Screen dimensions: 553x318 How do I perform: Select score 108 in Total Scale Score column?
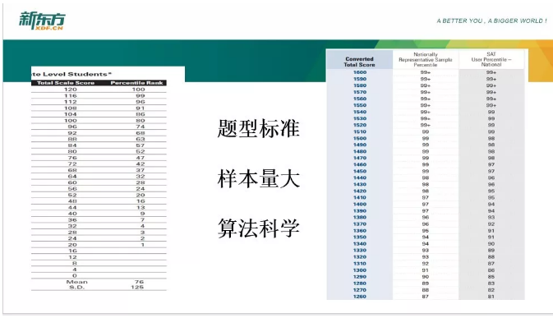click(71, 108)
